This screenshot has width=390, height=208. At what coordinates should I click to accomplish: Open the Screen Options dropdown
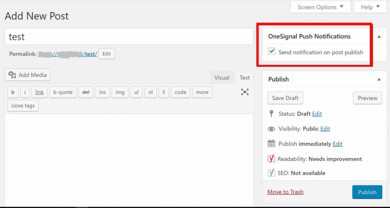[320, 7]
